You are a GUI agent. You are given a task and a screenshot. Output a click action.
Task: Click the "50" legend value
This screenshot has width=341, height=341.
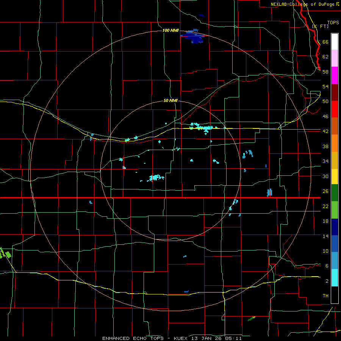[x=325, y=102]
